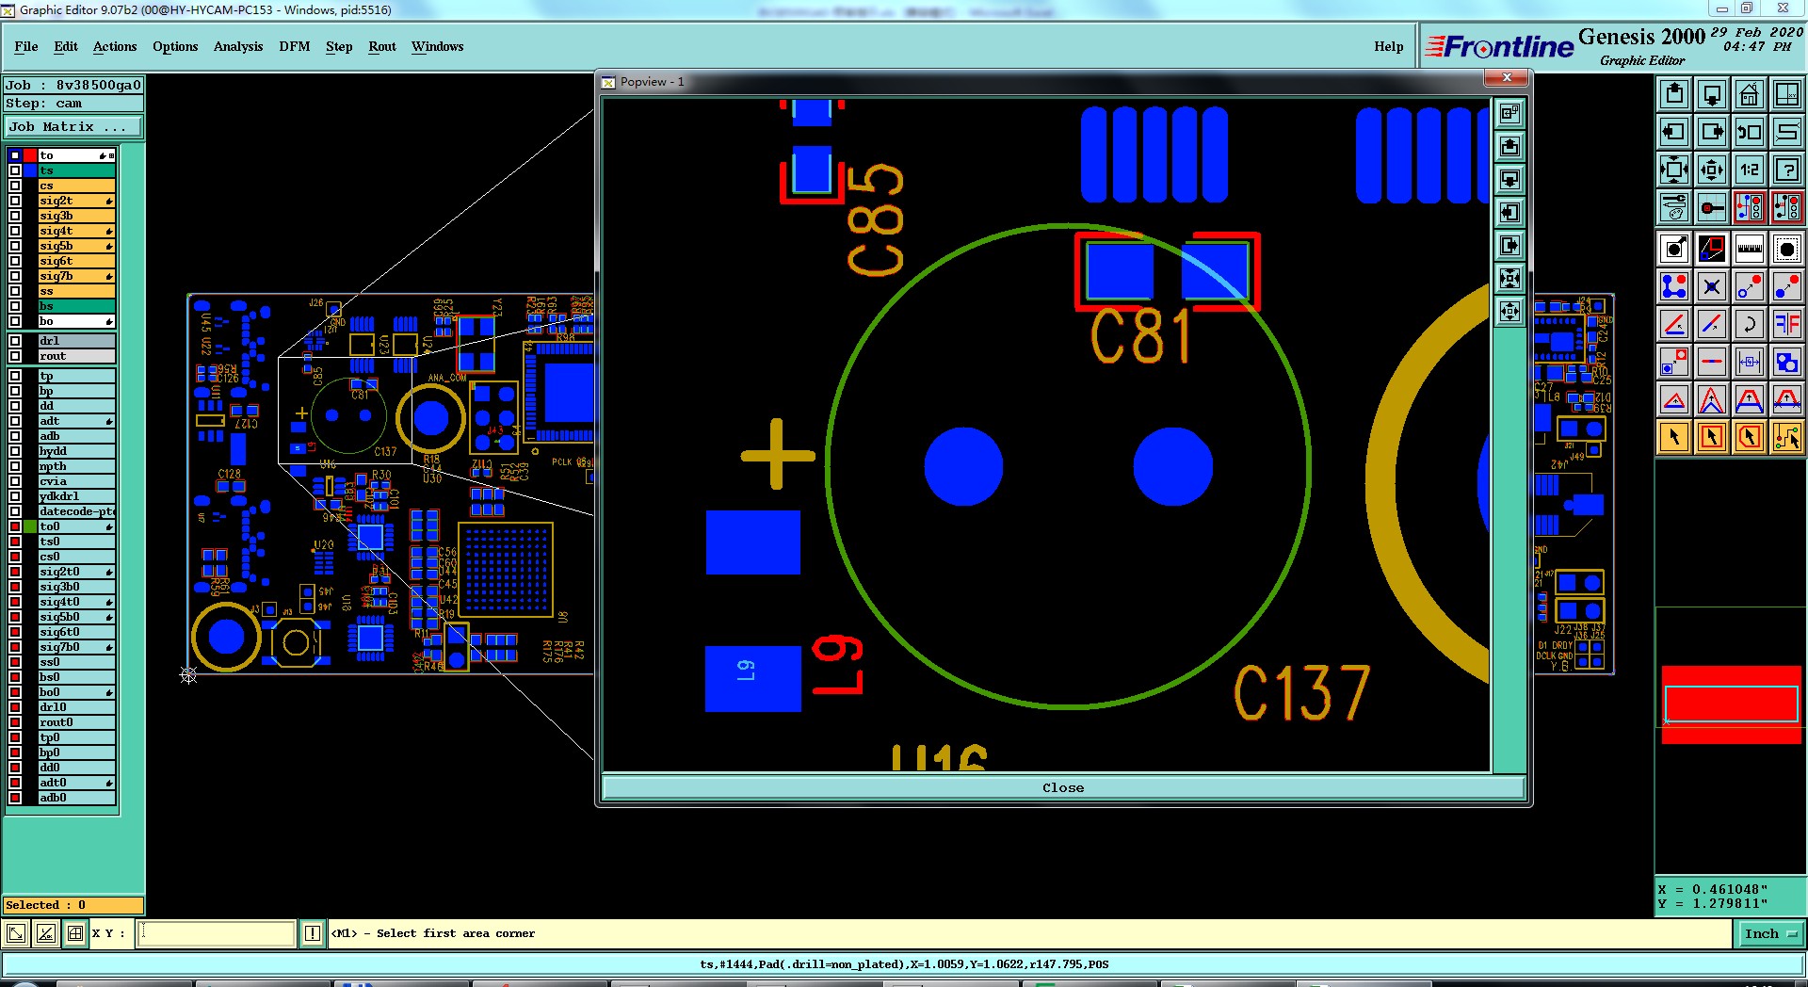Click the red X to close Popview

(1507, 77)
